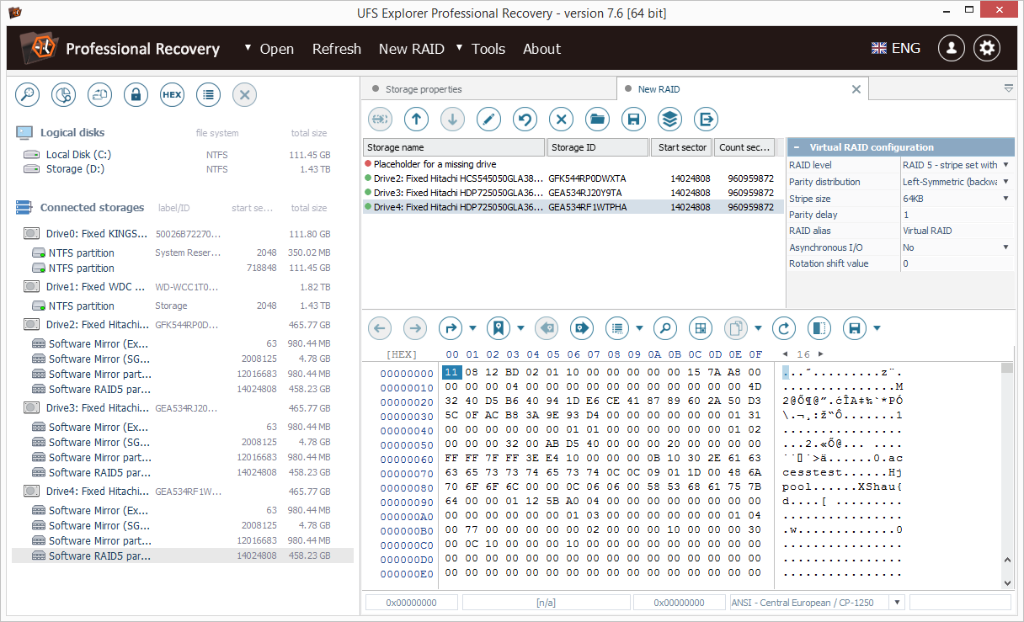Click the reload circular arrow in hex toolbar
The image size is (1024, 622).
point(784,328)
